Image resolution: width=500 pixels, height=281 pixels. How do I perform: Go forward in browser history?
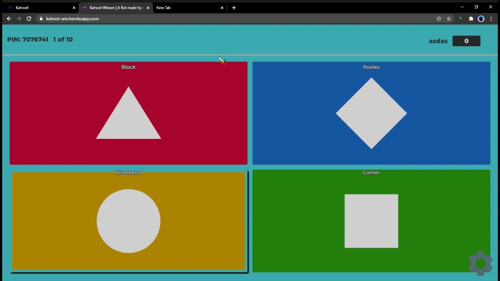point(19,18)
